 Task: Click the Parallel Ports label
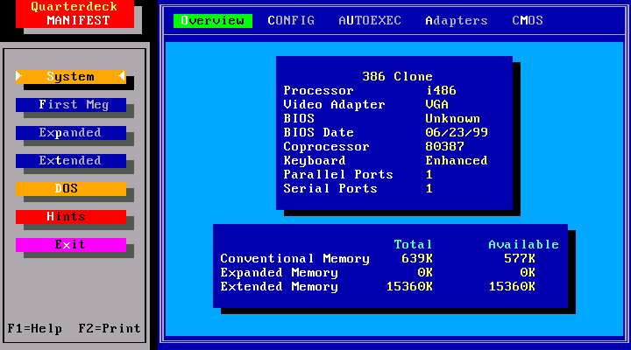tap(338, 174)
